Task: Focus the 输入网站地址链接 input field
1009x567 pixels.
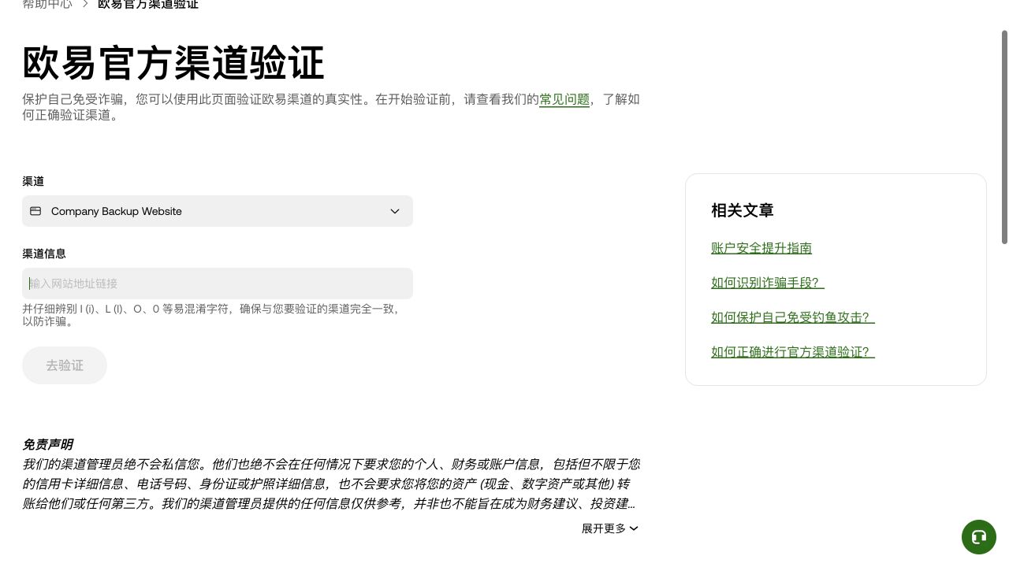Action: 218,283
